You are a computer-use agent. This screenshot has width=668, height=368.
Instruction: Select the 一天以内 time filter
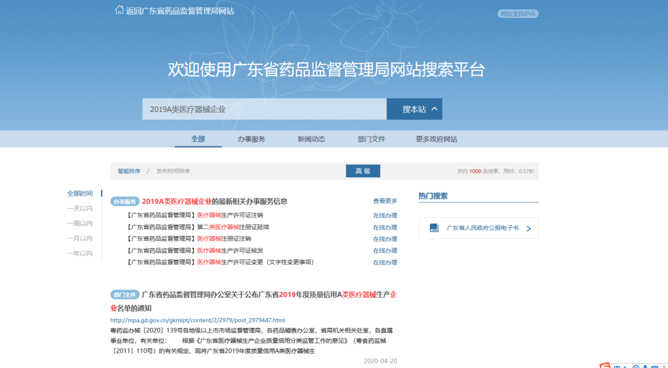[x=80, y=209]
